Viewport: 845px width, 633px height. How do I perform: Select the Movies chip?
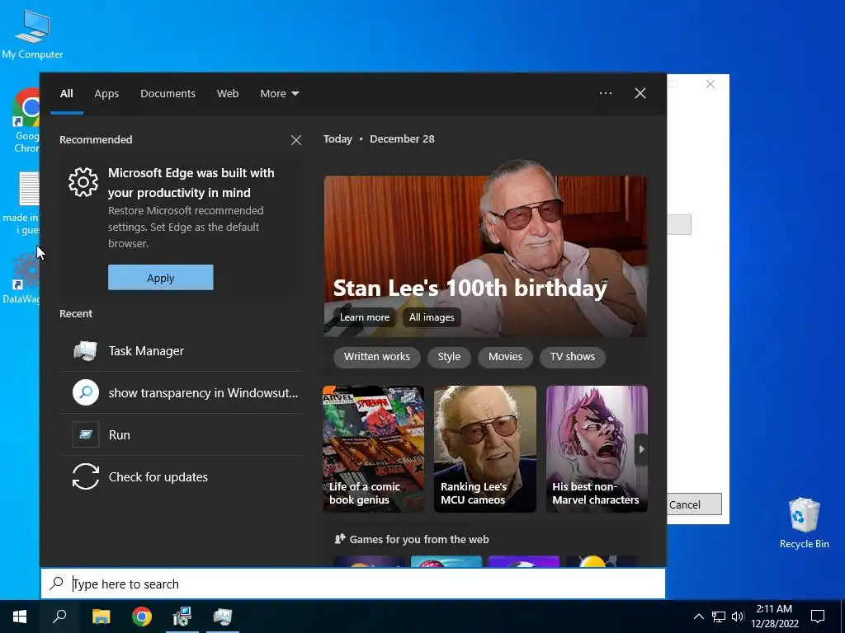click(x=506, y=357)
